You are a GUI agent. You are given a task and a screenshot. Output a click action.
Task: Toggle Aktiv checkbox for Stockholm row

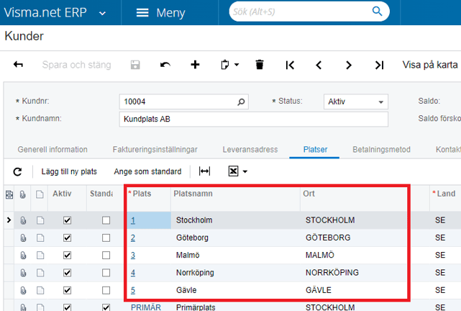(68, 220)
